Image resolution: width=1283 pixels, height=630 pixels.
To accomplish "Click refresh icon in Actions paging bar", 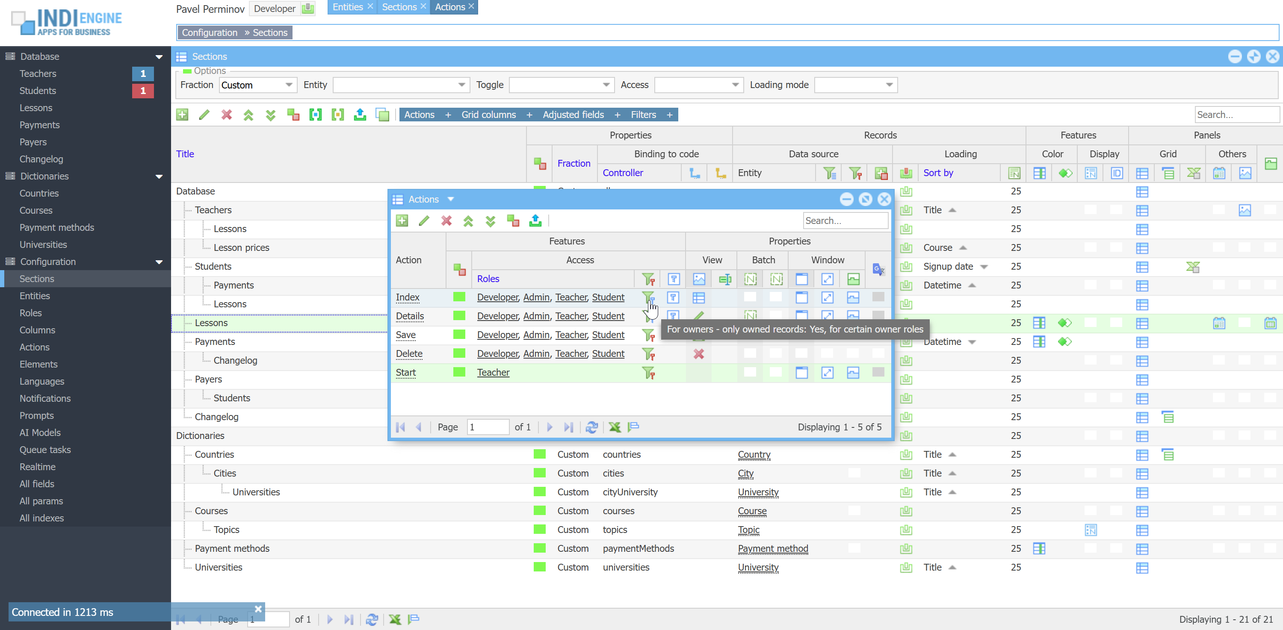I will pyautogui.click(x=592, y=427).
